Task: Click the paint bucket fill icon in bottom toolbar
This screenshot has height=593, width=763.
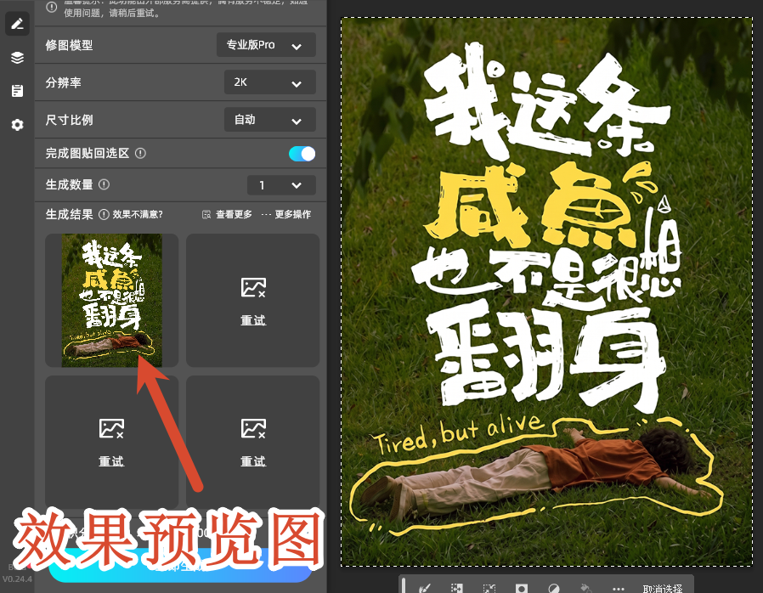Action: click(x=586, y=589)
